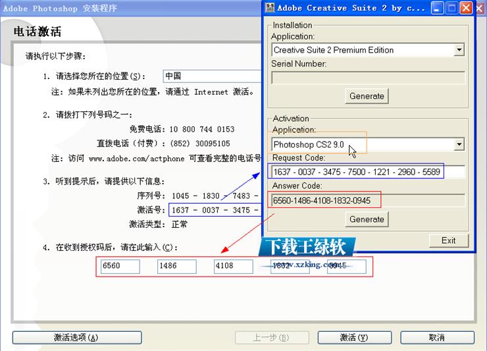Viewport: 487px width, 351px height.
Task: Minimize the Adobe Creative Suite 2 keygen window
Action: click(437, 8)
